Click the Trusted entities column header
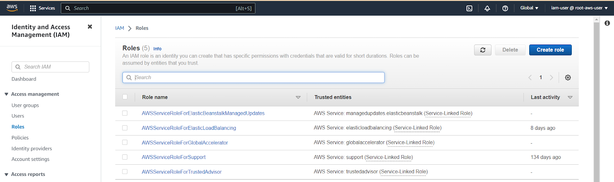 (333, 97)
